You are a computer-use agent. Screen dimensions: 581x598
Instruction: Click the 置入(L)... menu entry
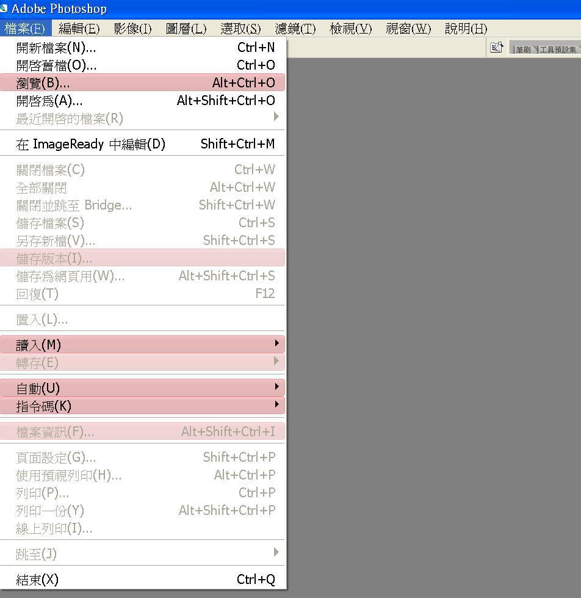coord(142,319)
